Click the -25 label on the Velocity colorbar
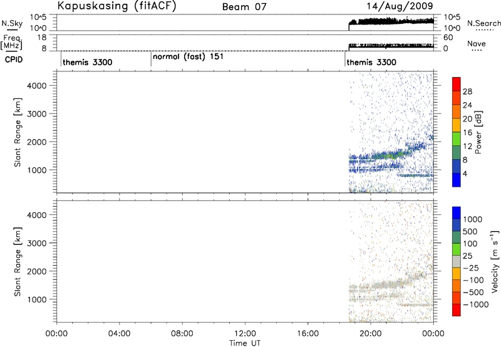The image size is (501, 347). point(471,268)
